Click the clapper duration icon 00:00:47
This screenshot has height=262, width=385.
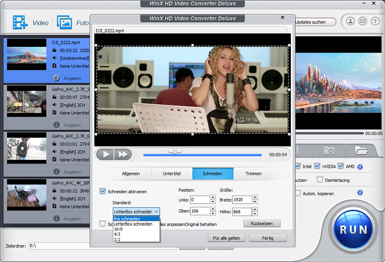pyautogui.click(x=55, y=97)
